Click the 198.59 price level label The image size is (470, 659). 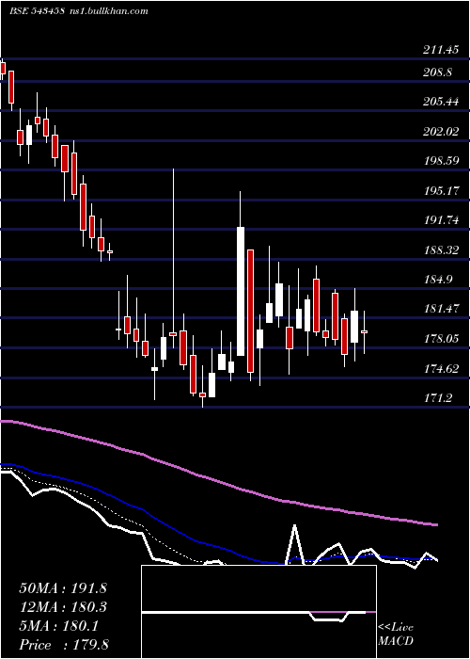pyautogui.click(x=441, y=161)
